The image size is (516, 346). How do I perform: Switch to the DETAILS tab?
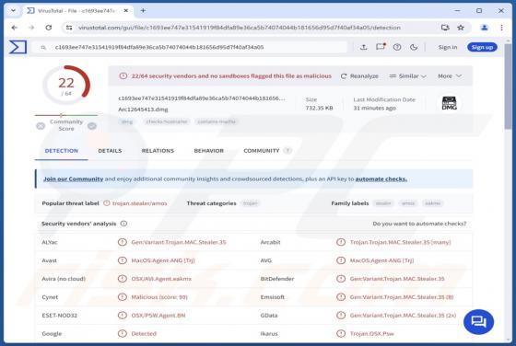tap(110, 151)
